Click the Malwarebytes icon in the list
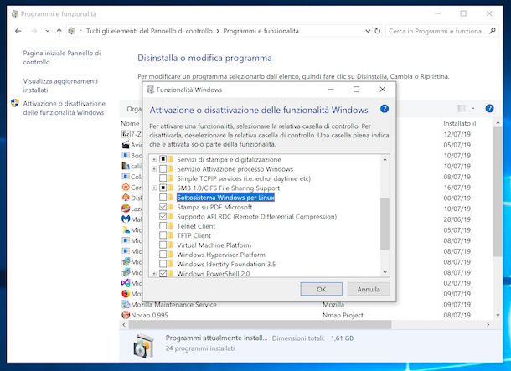 tap(126, 219)
